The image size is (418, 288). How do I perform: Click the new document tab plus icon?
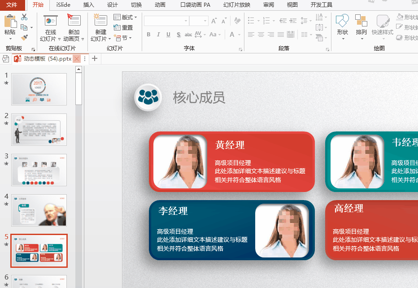coord(95,58)
